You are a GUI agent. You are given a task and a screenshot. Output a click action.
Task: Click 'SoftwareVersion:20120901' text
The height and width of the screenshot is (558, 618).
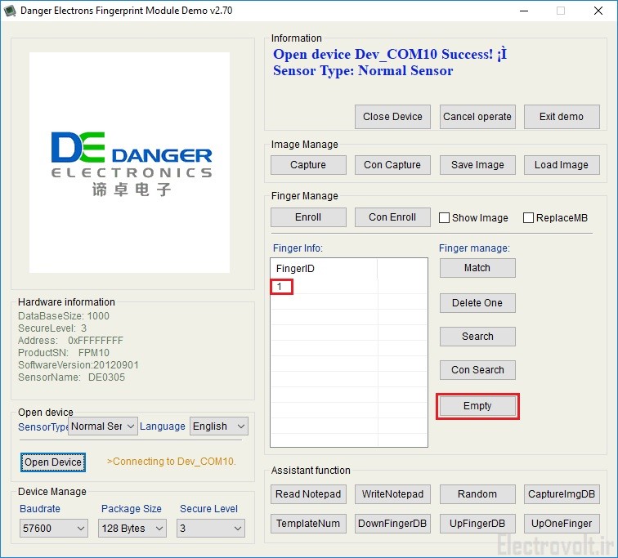point(78,364)
